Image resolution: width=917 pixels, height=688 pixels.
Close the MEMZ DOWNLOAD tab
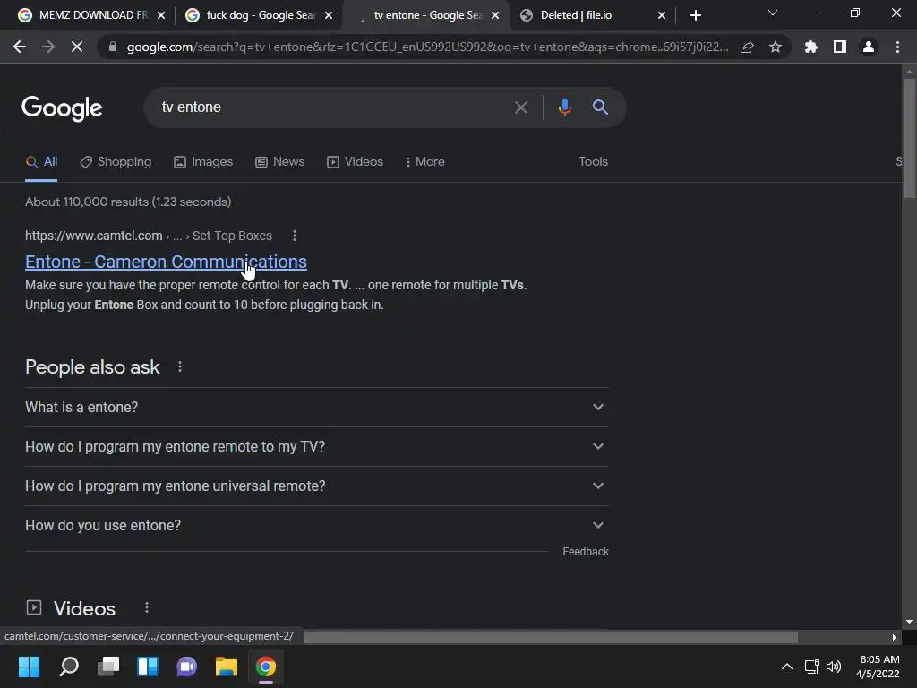click(161, 15)
